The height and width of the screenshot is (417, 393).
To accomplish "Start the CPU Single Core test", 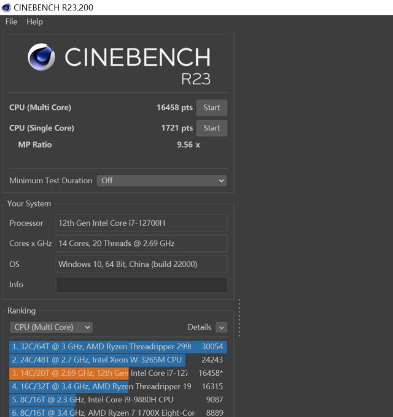I will tap(211, 128).
